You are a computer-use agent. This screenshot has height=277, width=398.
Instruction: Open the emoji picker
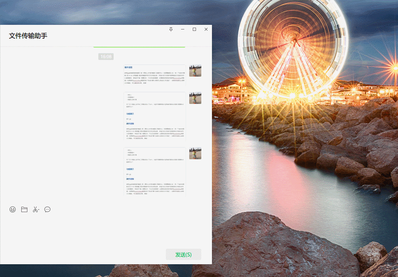point(13,210)
